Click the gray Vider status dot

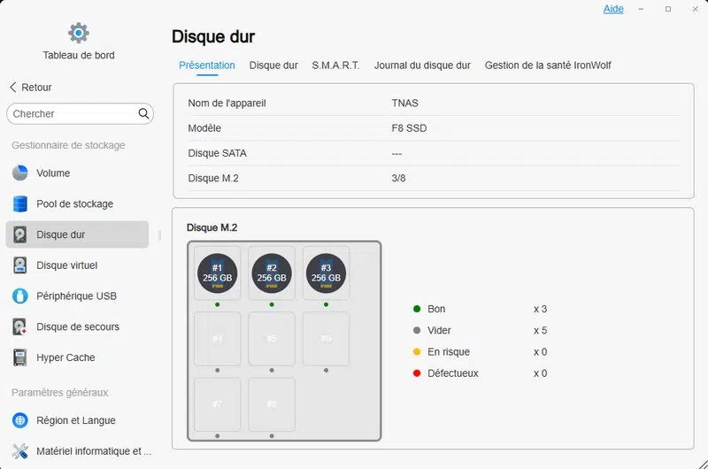tap(417, 330)
